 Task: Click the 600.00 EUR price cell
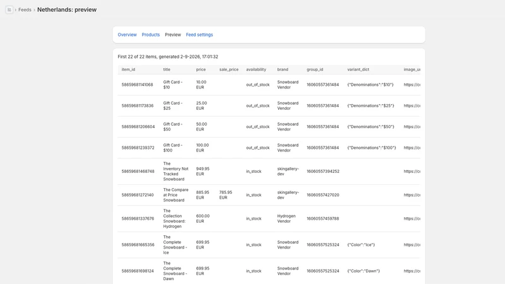(x=203, y=218)
